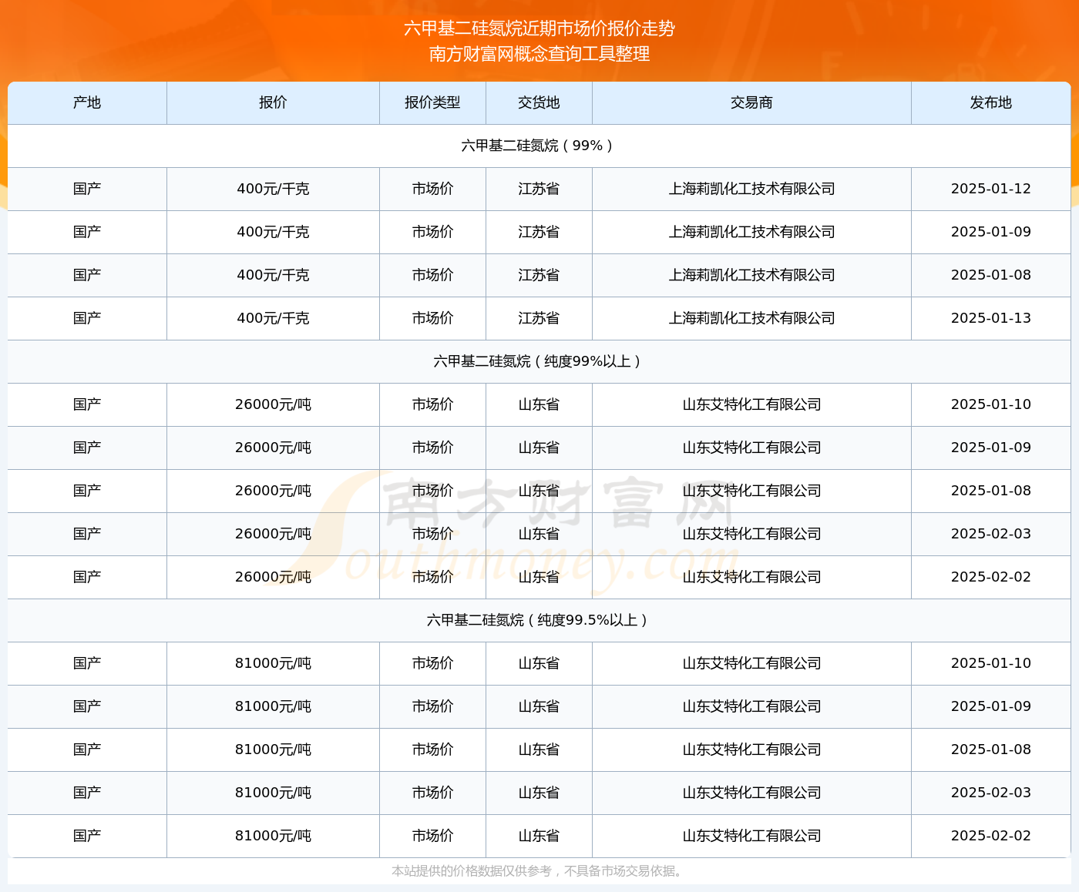Screen dimensions: 1079x892
Task: Click section heading 六甲基二硅氮烷（99%）
Action: point(539,146)
